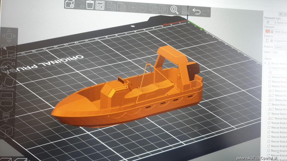Image resolution: width=287 pixels, height=161 pixels.
Task: Select the paint-on supports brush tool
Action: click(7, 115)
